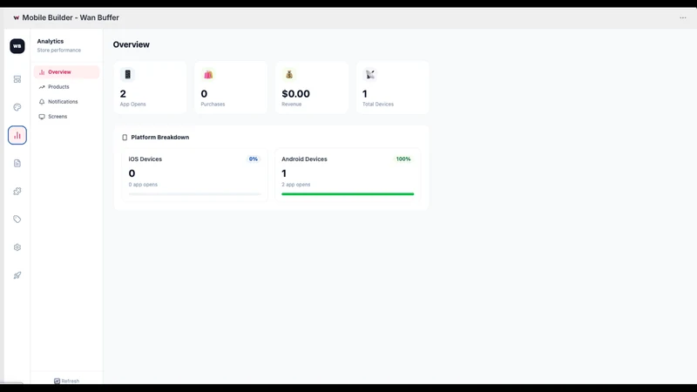This screenshot has height=392, width=697.
Task: Click the '2 app opens' Android text
Action: pyautogui.click(x=295, y=185)
